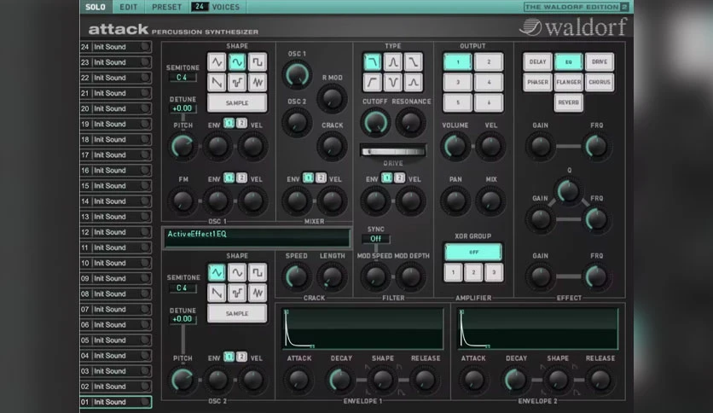
Task: Open OSC 1 Semitone C4 value
Action: click(182, 78)
